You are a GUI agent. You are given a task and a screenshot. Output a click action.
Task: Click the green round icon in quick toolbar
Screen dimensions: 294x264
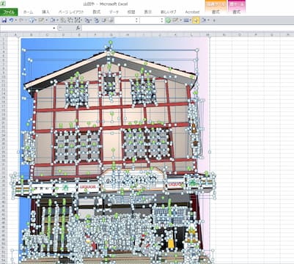pyautogui.click(x=168, y=21)
